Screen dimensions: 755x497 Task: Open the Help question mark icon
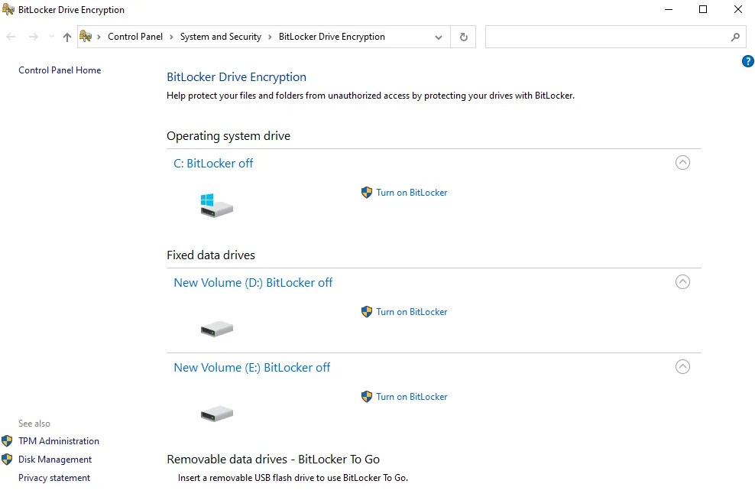click(748, 61)
